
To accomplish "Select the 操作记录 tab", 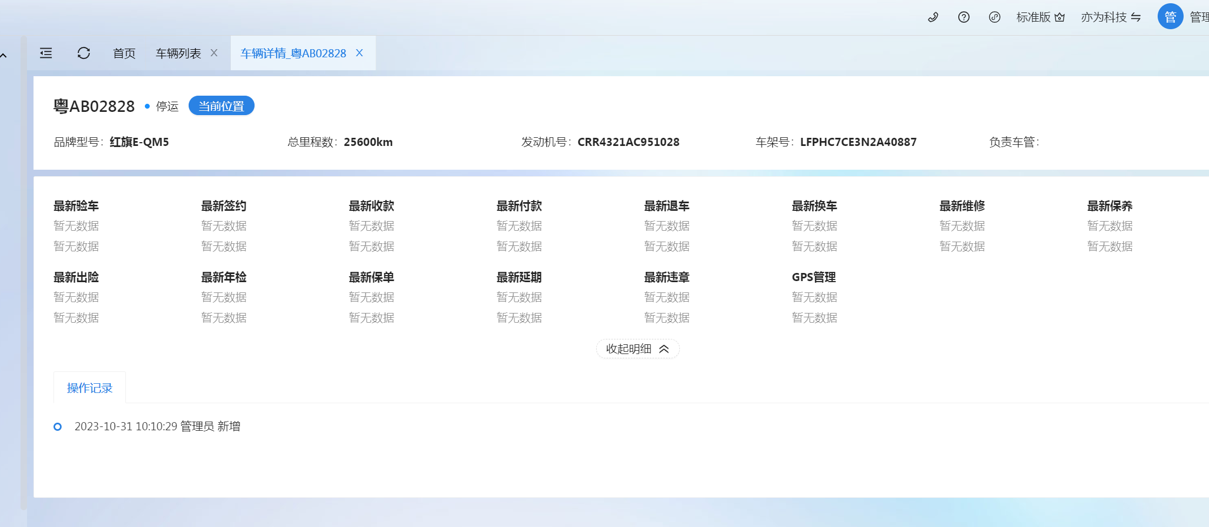I will coord(90,388).
